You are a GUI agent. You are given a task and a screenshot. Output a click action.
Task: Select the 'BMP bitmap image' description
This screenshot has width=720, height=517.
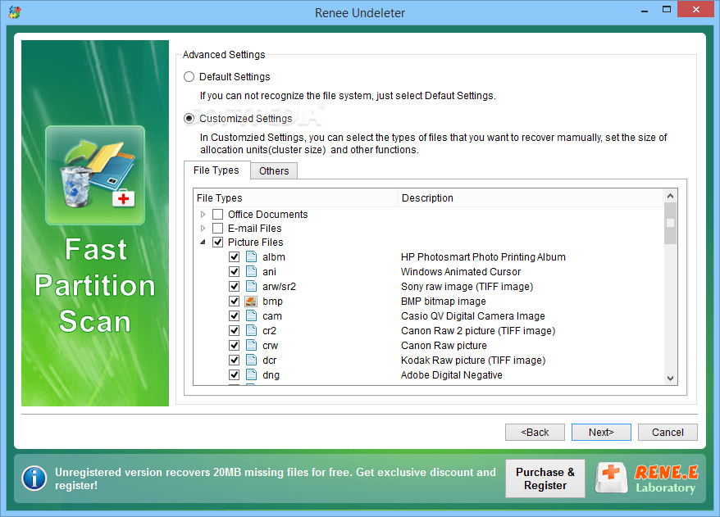click(x=443, y=302)
